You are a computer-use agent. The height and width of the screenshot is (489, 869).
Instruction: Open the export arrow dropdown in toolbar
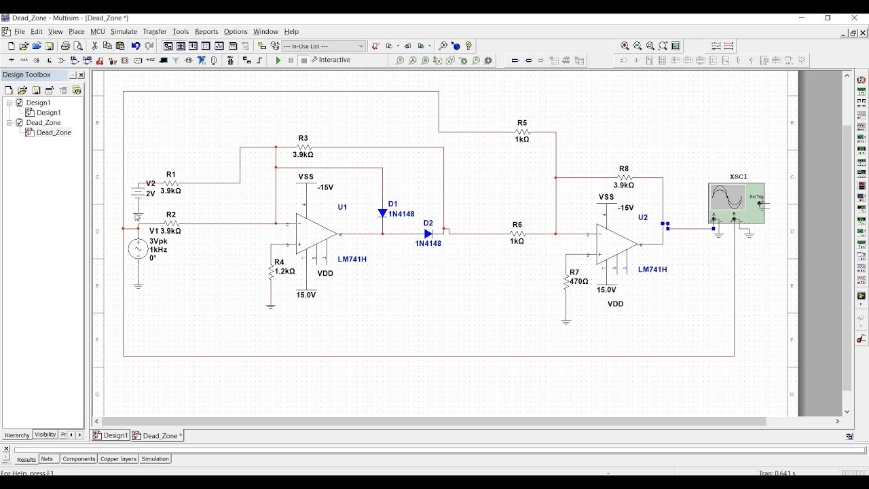tap(398, 46)
